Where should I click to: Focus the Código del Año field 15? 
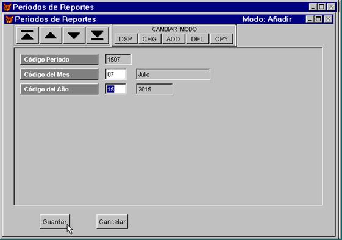pos(116,89)
